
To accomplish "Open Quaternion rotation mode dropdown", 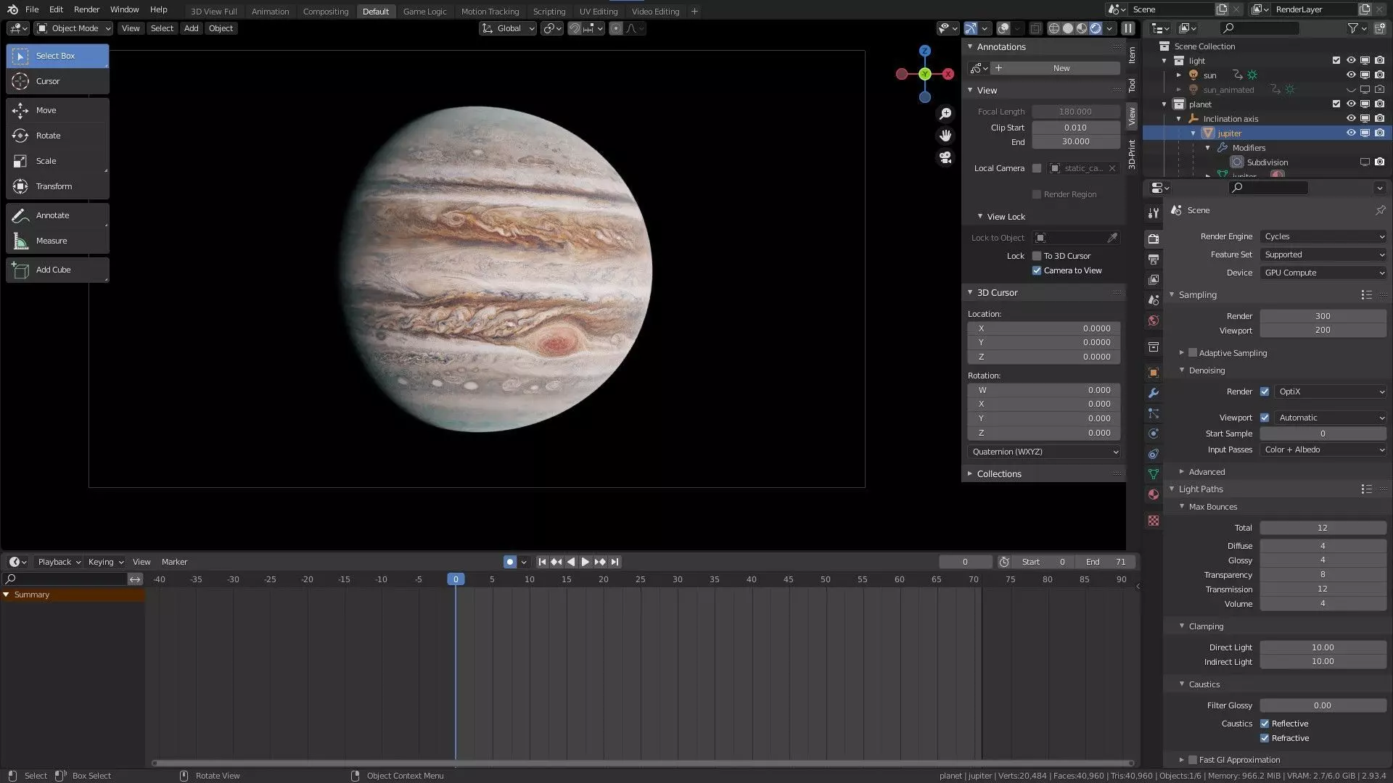I will (x=1044, y=452).
